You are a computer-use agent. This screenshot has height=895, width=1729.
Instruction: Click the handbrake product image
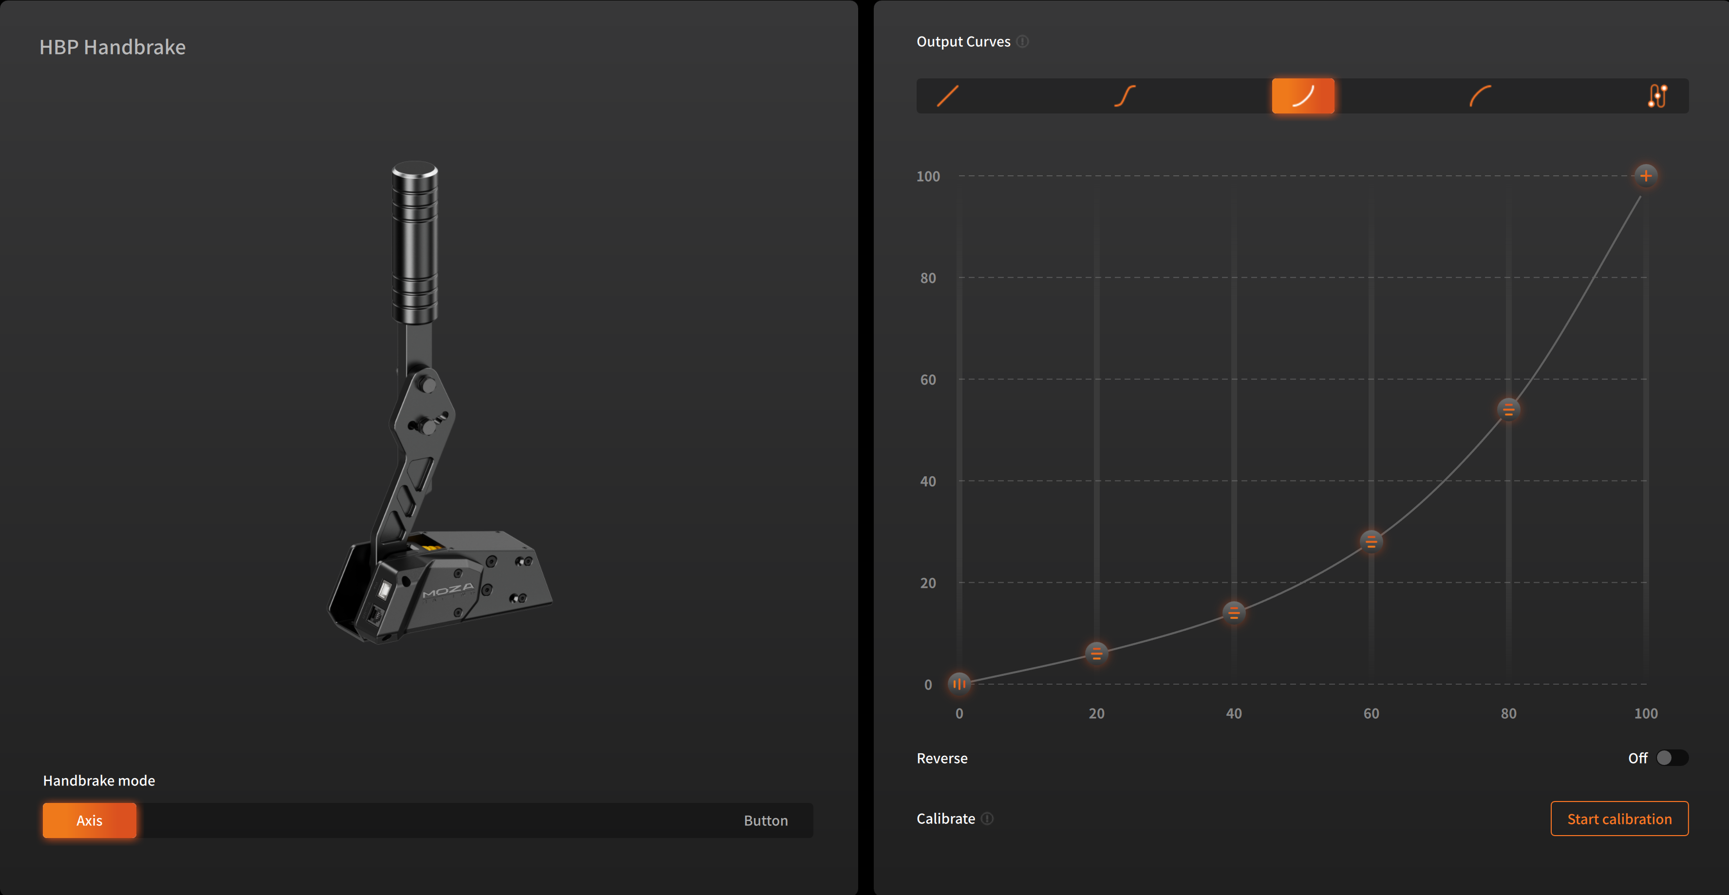[440, 403]
